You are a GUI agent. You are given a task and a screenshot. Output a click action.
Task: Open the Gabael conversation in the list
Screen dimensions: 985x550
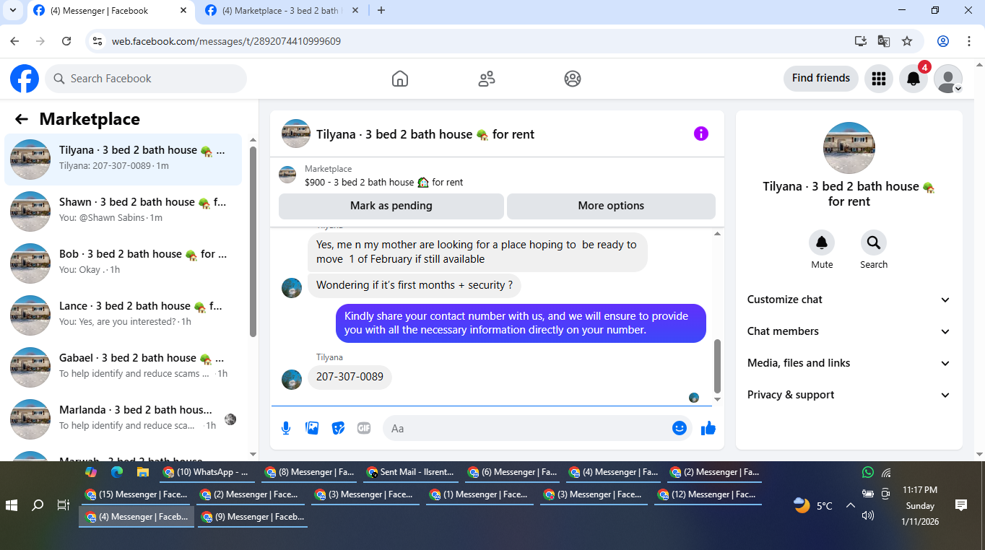(123, 367)
